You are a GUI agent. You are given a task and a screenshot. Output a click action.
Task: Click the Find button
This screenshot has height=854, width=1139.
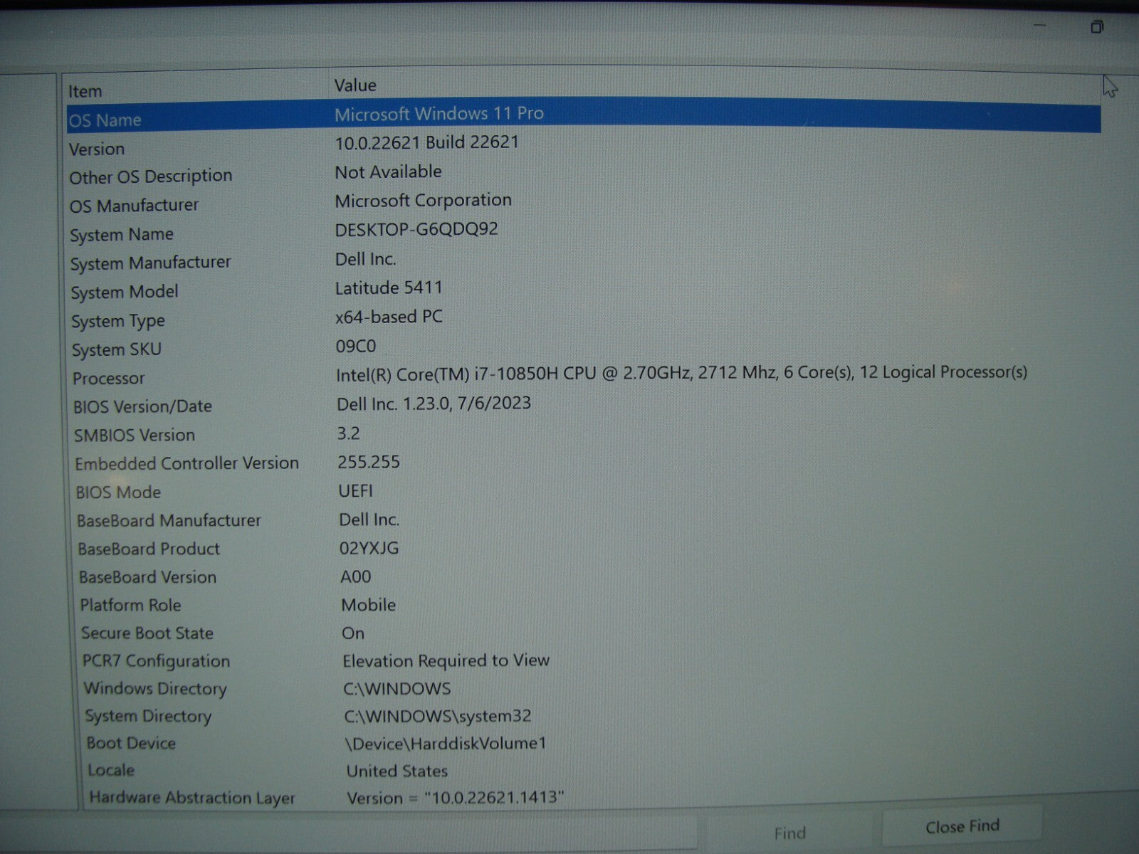[789, 832]
